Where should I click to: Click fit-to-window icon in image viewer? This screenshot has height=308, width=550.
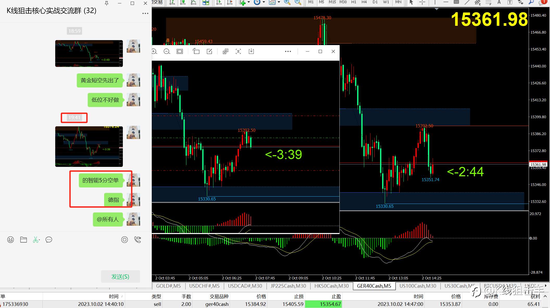coord(180,51)
